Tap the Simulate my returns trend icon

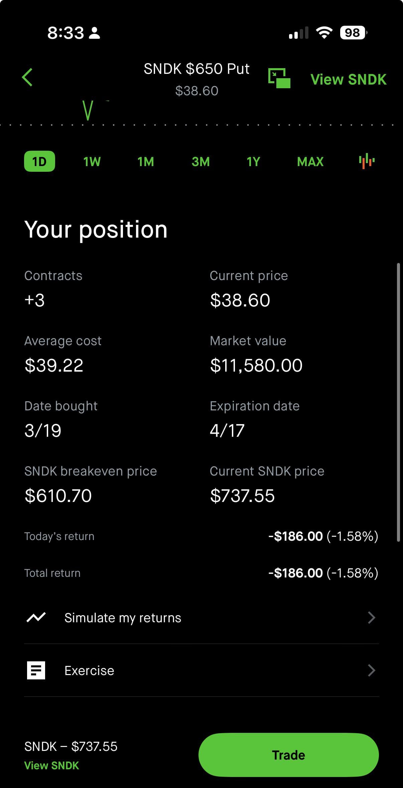pyautogui.click(x=36, y=618)
